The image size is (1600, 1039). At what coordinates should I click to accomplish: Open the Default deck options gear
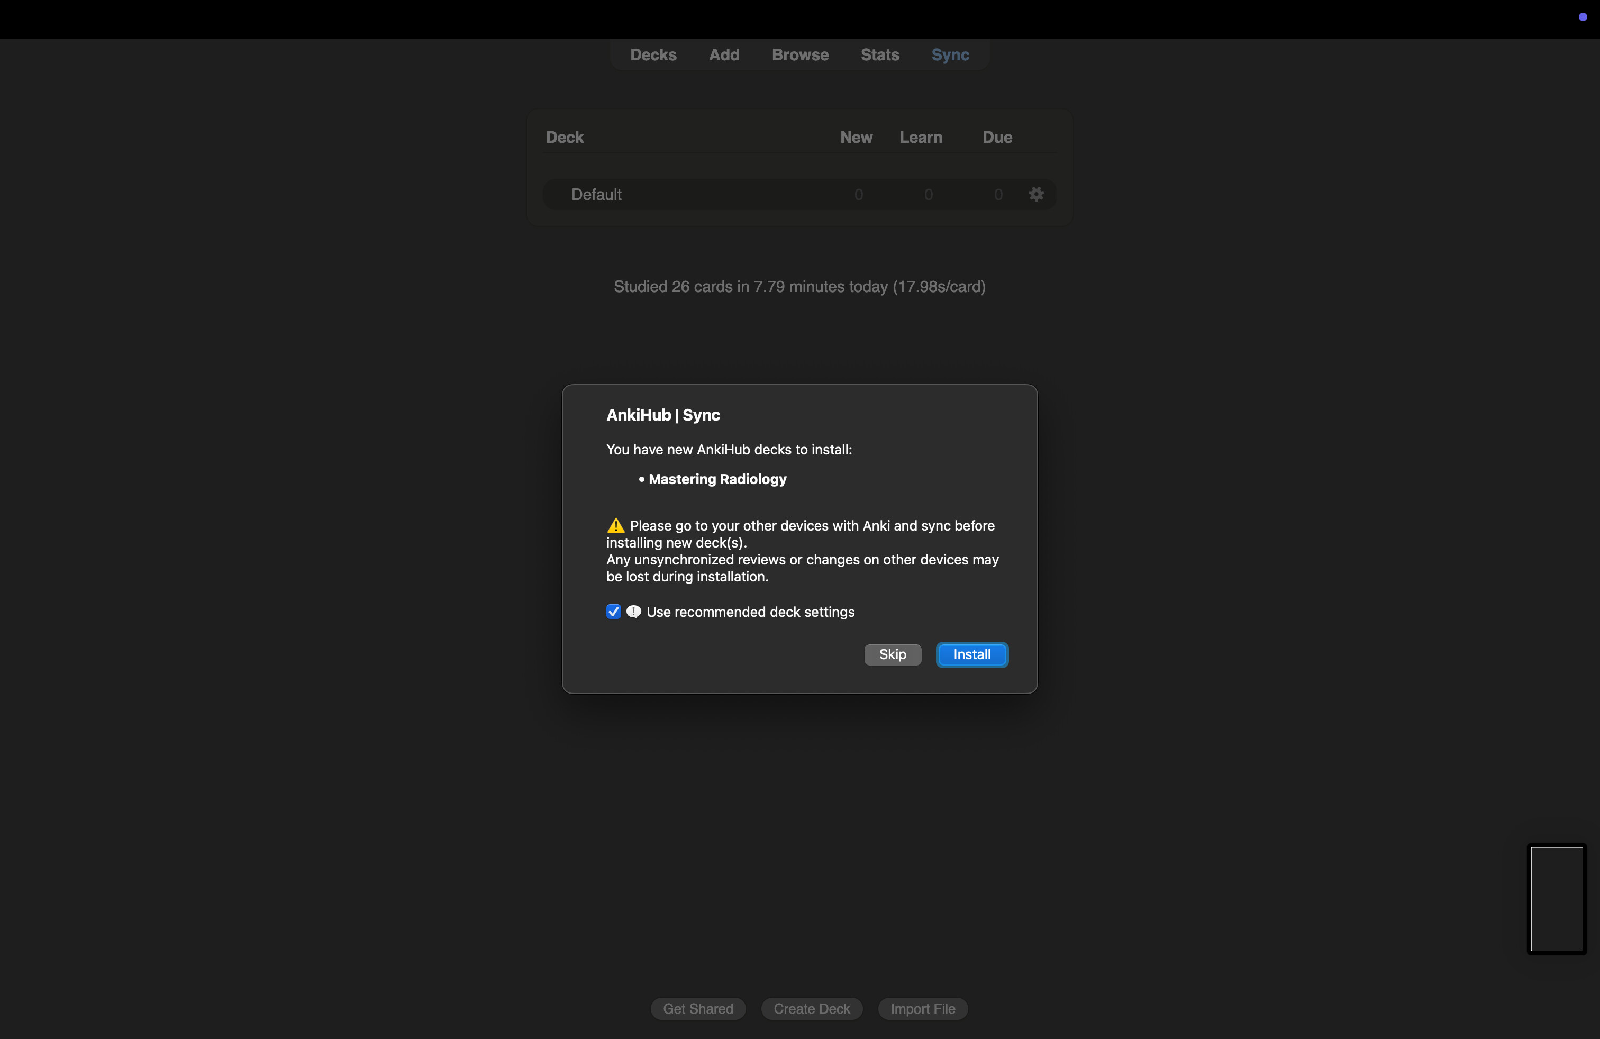(1036, 194)
